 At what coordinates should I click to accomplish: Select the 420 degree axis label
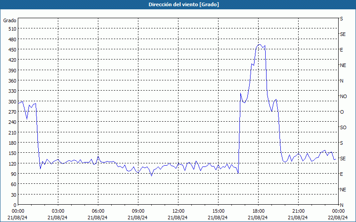click(x=13, y=60)
